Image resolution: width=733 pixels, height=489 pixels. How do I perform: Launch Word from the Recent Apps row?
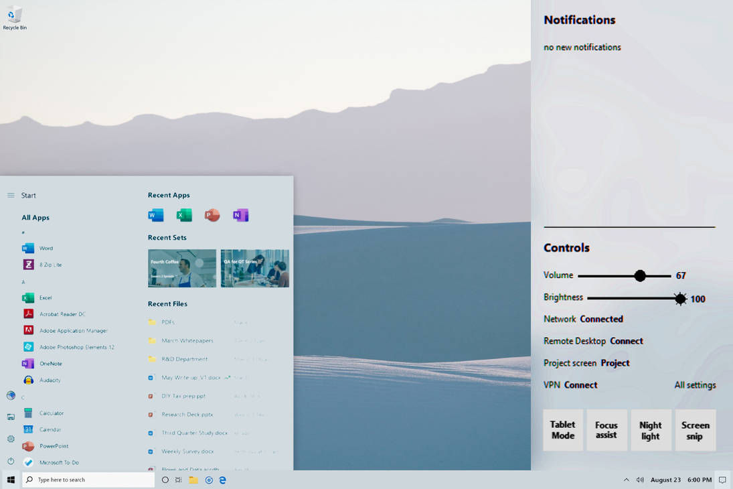(156, 215)
